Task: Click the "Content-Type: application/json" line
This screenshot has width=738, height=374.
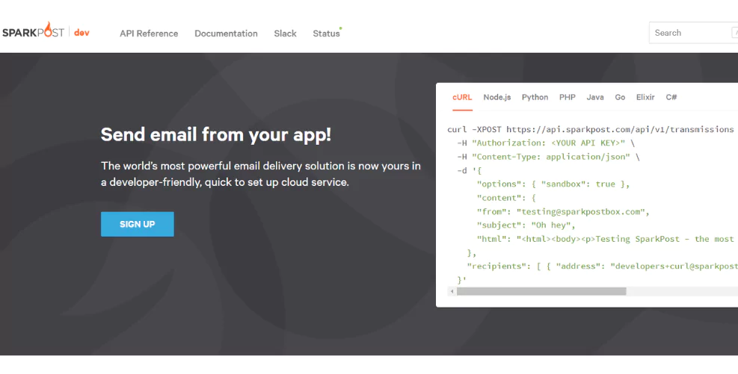Action: coord(548,157)
